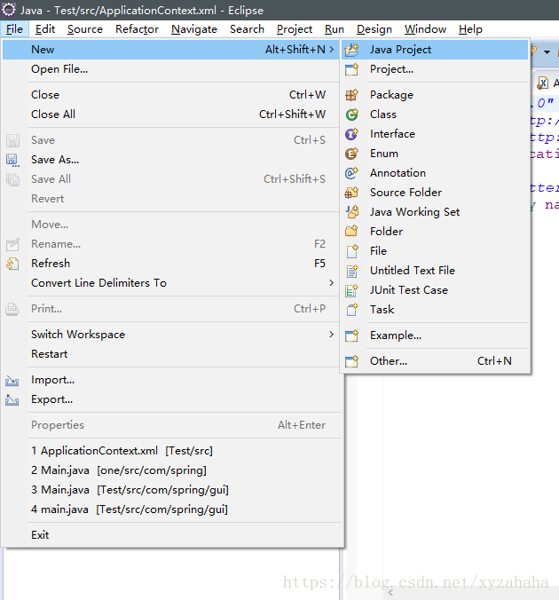
Task: Click the Refresh icon in File menu
Action: 12,264
